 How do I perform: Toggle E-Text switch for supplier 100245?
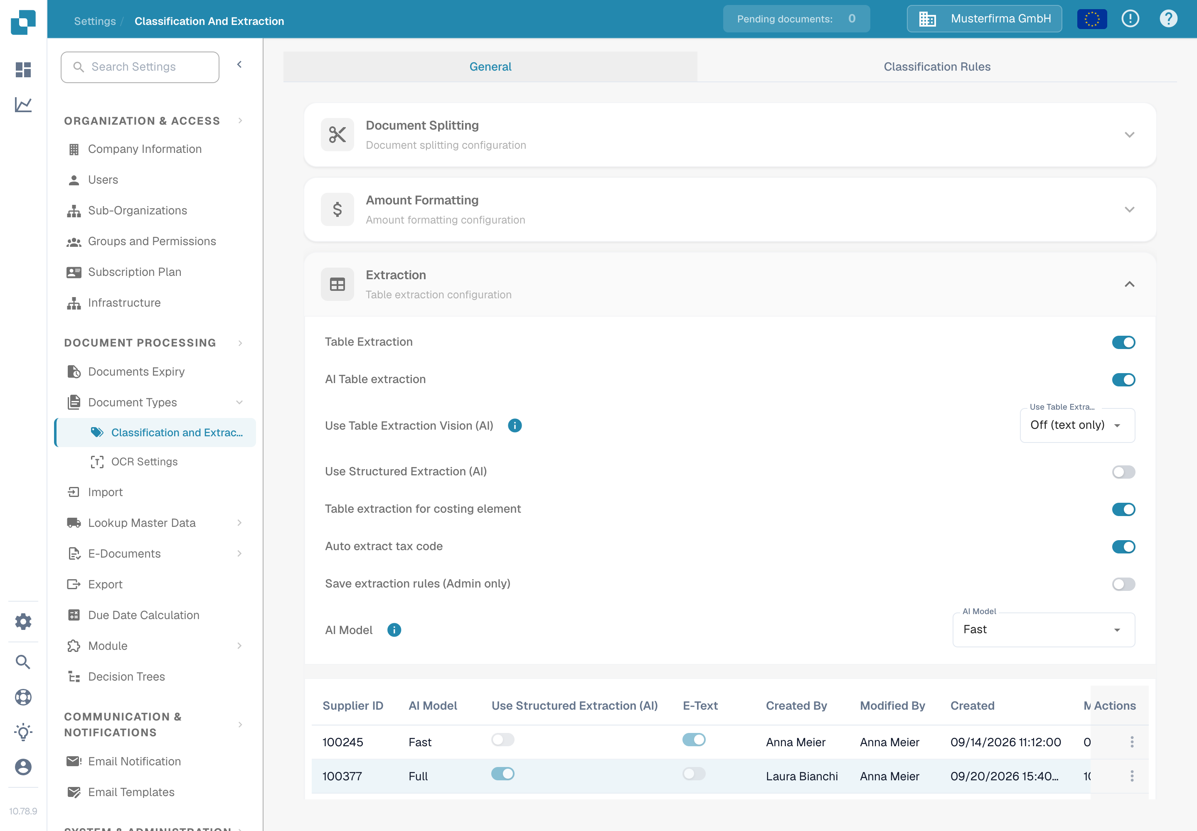(694, 739)
